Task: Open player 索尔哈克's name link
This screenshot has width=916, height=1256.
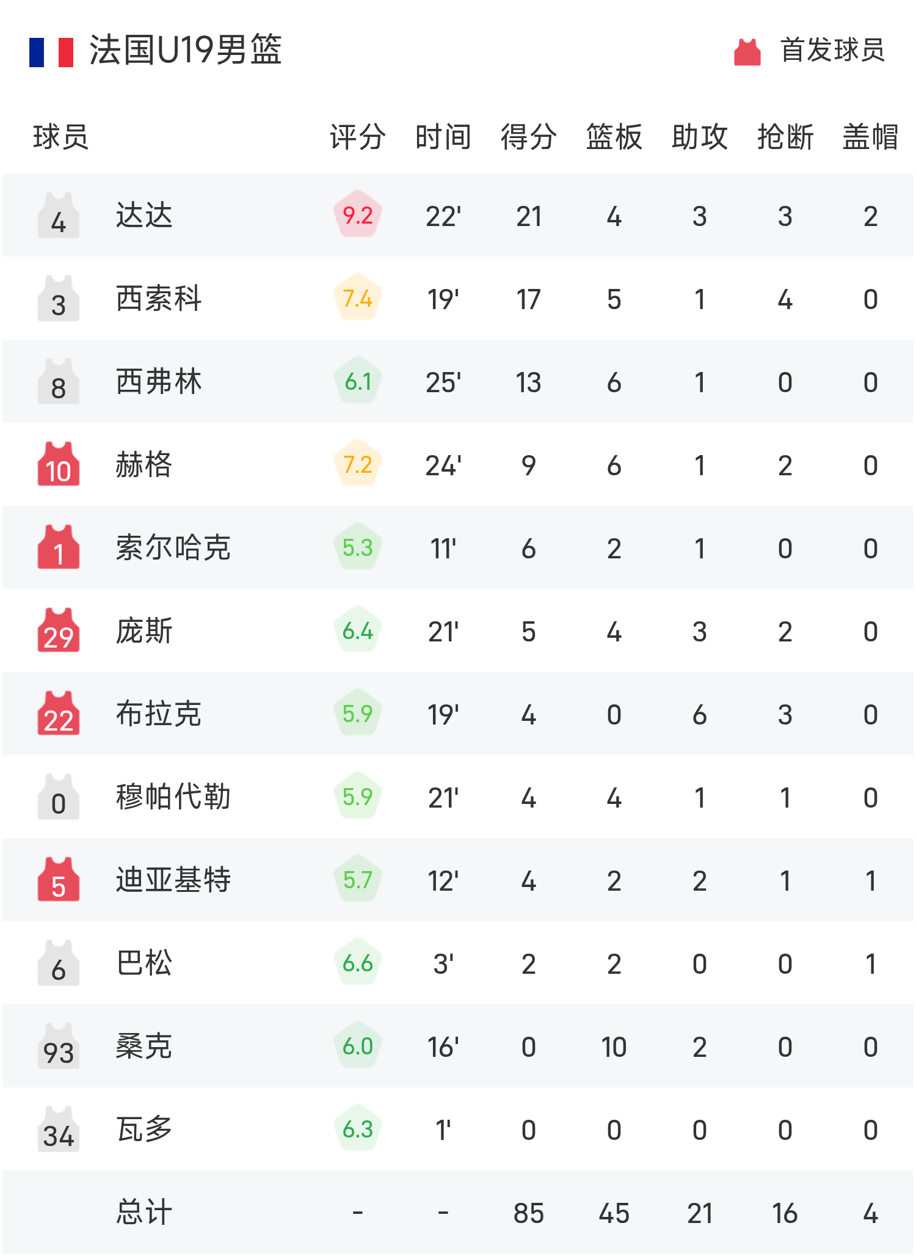Action: click(173, 548)
